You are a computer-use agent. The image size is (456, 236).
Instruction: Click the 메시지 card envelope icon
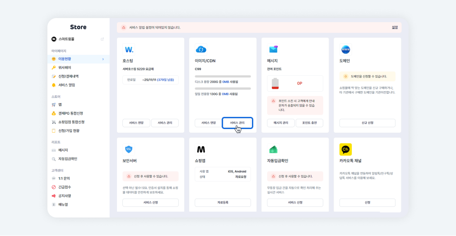click(x=273, y=50)
